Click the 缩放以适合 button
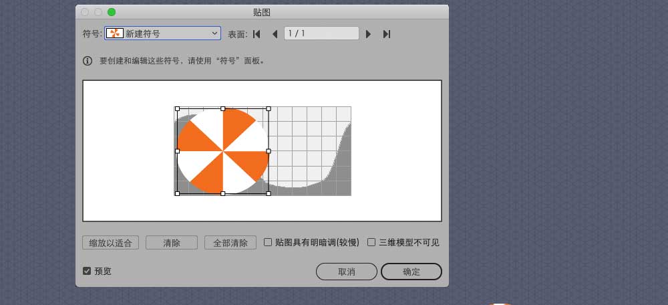Image resolution: width=668 pixels, height=305 pixels. (x=110, y=243)
